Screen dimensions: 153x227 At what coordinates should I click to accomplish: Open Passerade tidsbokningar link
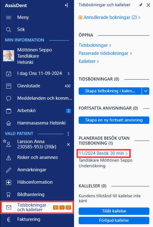pyautogui.click(x=105, y=53)
